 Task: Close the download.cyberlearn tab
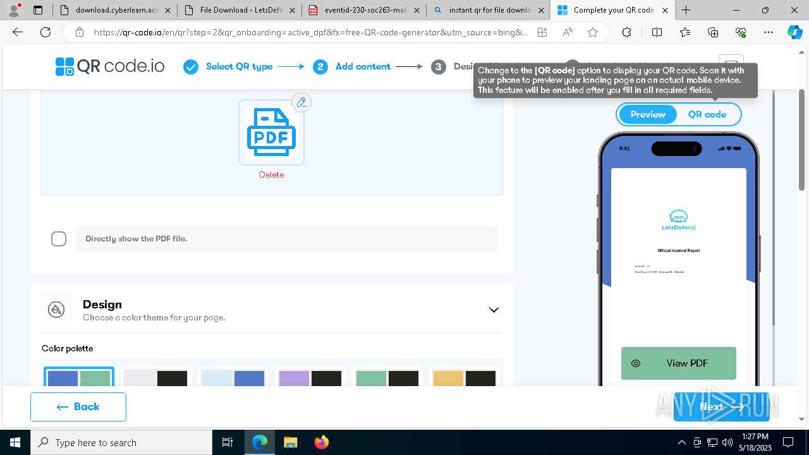coord(167,10)
